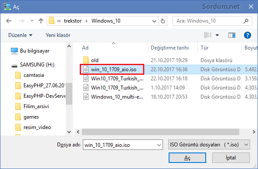Viewport: 258px width, 169px height.
Task: Open help with the question mark
Action: click(247, 35)
